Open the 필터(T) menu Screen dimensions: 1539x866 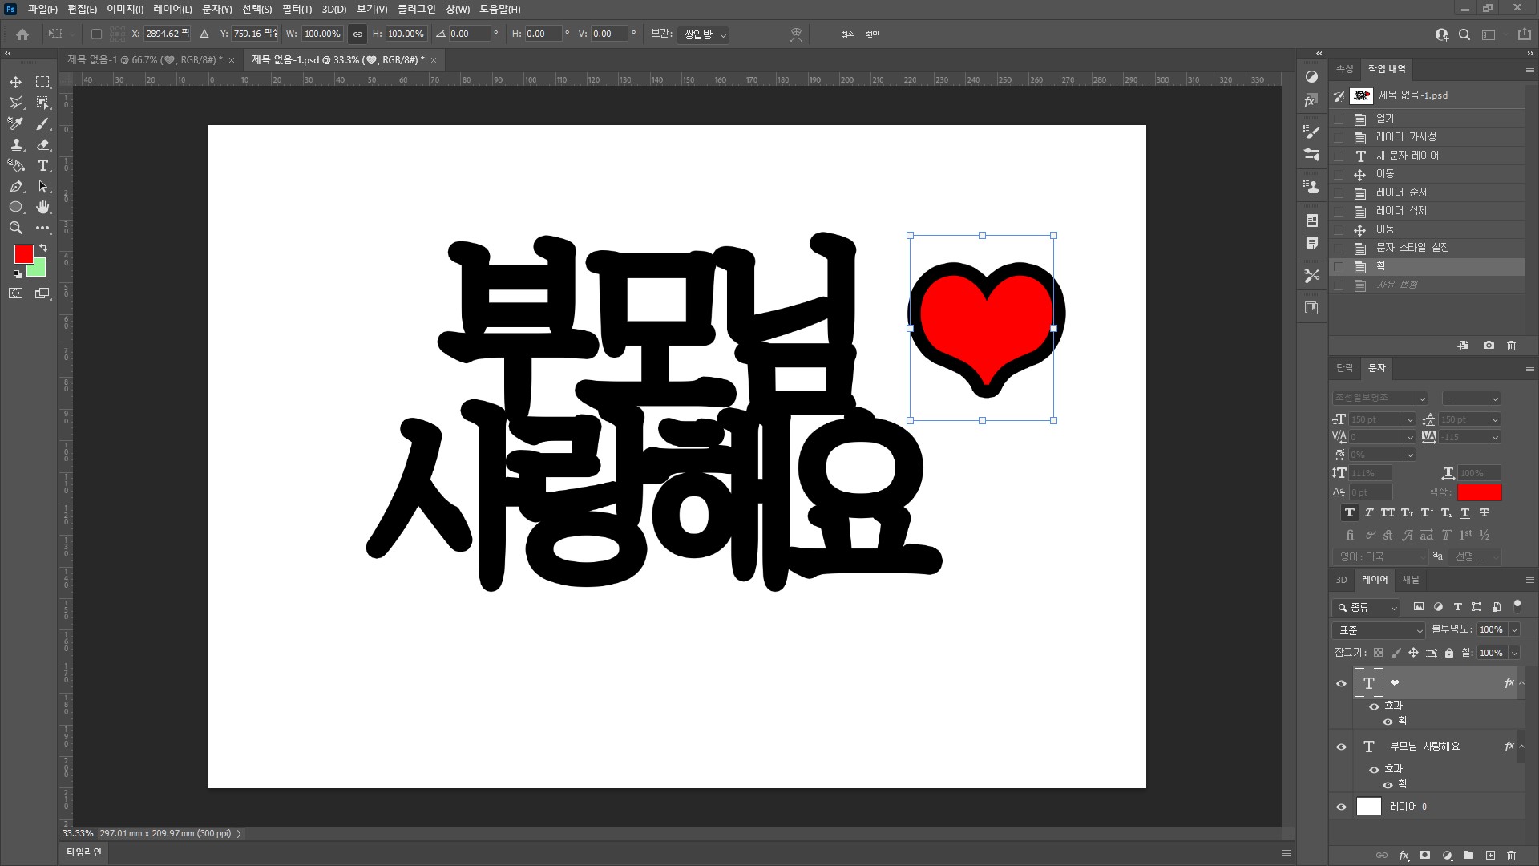[x=297, y=9]
